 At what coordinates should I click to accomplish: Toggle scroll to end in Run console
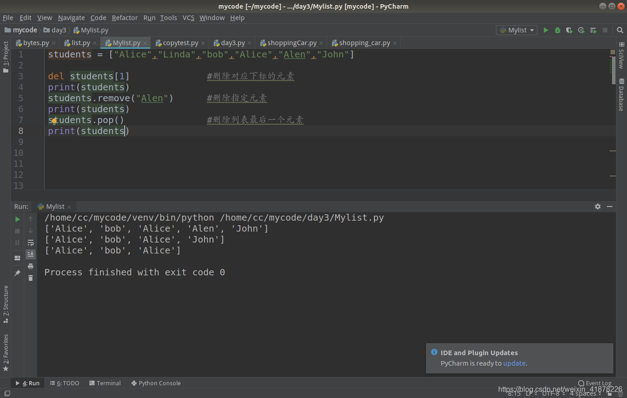31,254
